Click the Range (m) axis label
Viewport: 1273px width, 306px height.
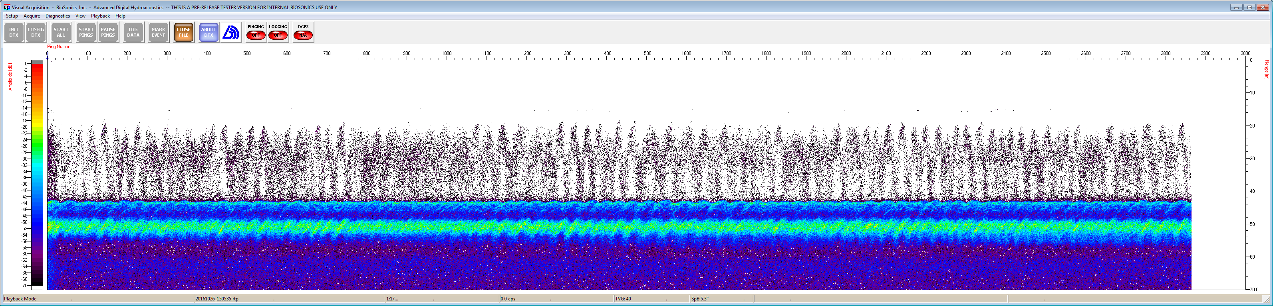click(x=1267, y=69)
